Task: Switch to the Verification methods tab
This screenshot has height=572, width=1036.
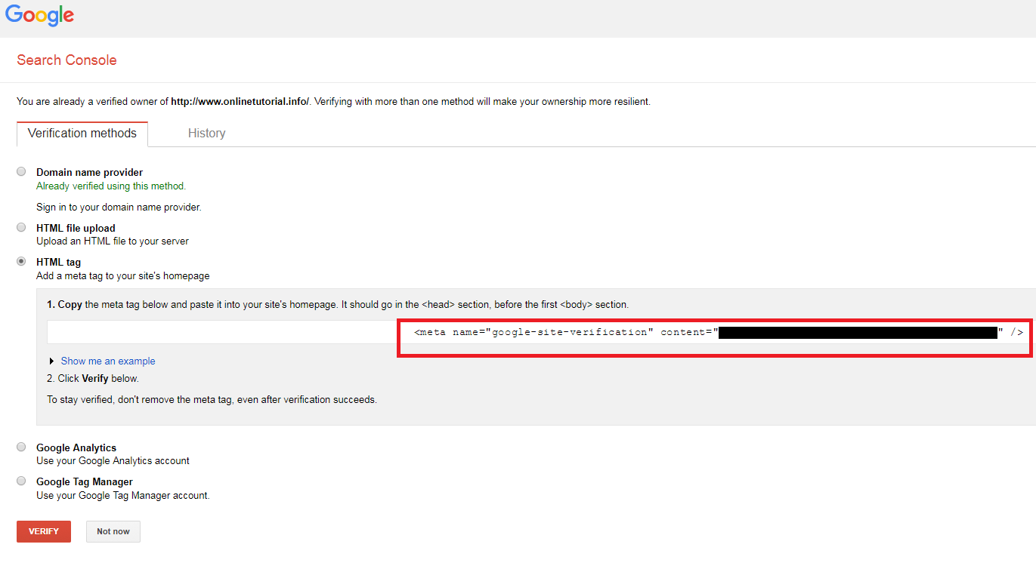Action: [82, 134]
